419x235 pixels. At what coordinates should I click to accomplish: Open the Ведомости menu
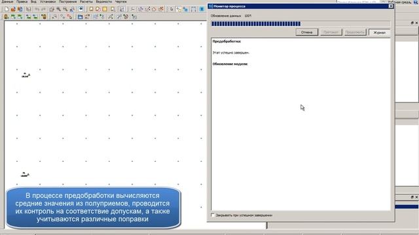[x=103, y=1]
